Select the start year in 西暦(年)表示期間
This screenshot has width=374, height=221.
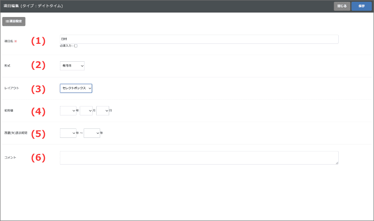coord(68,133)
